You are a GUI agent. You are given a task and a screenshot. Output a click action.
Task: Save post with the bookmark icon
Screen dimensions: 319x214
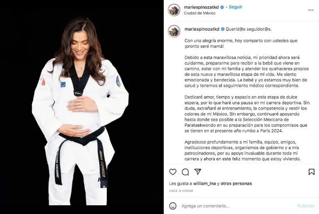tap(311, 172)
